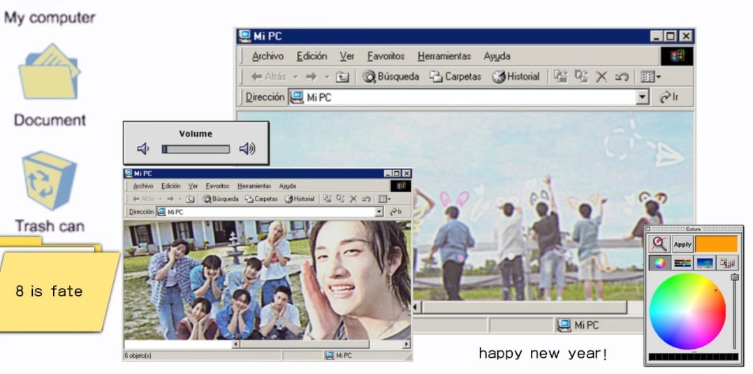Expand Views arrow in large Mi PC toolbar
This screenshot has height=374, width=753.
pyautogui.click(x=659, y=77)
